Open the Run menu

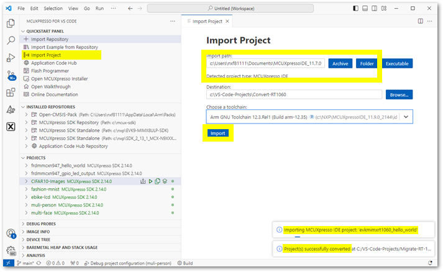pos(99,9)
